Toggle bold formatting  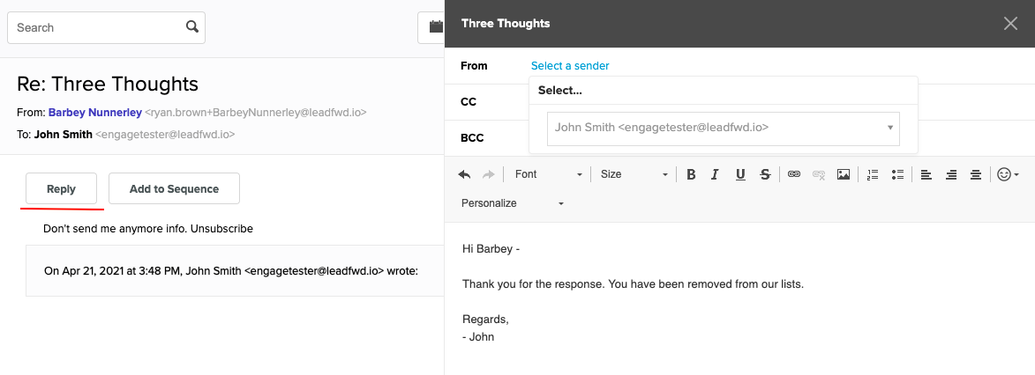pyautogui.click(x=691, y=174)
